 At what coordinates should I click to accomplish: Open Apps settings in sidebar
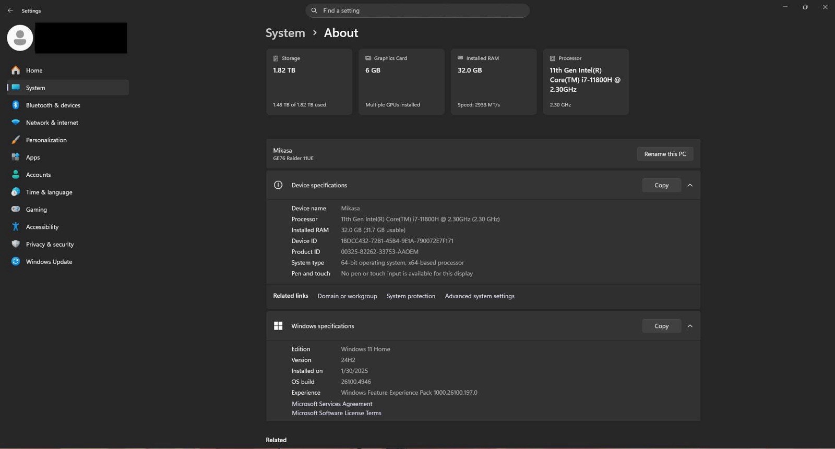point(68,157)
